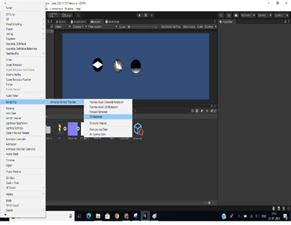
Task: Open the notification center icon in the taskbar
Action: (285, 216)
